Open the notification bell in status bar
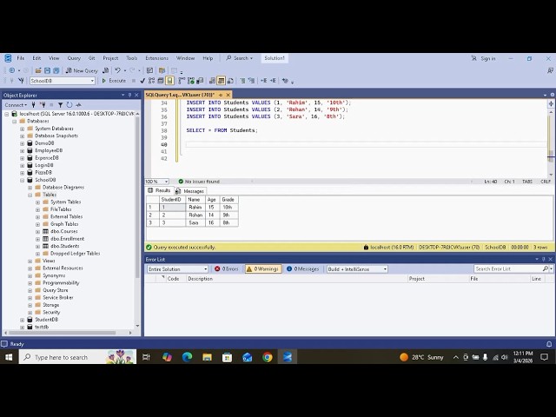Image resolution: width=556 pixels, height=417 pixels. 549,344
